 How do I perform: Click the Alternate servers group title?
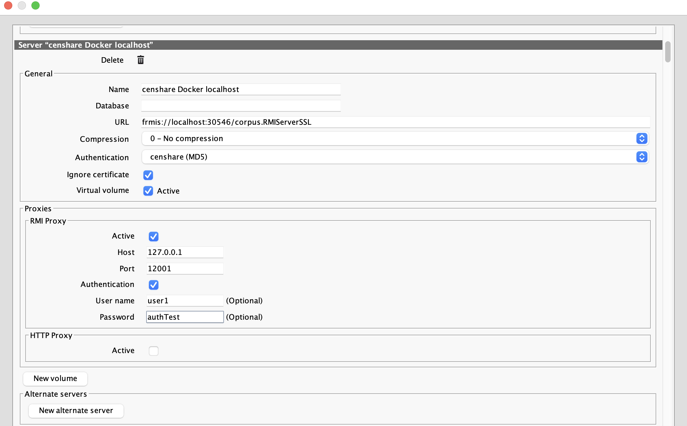(x=56, y=394)
